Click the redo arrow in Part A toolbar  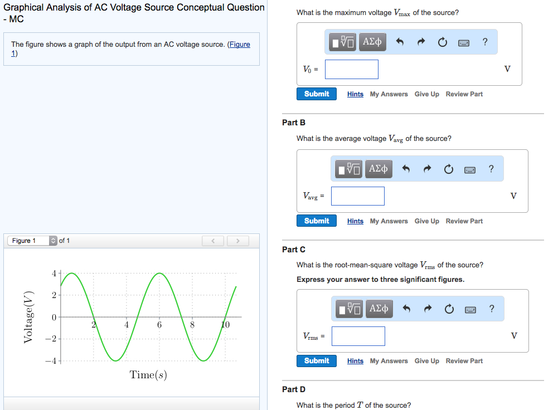420,41
